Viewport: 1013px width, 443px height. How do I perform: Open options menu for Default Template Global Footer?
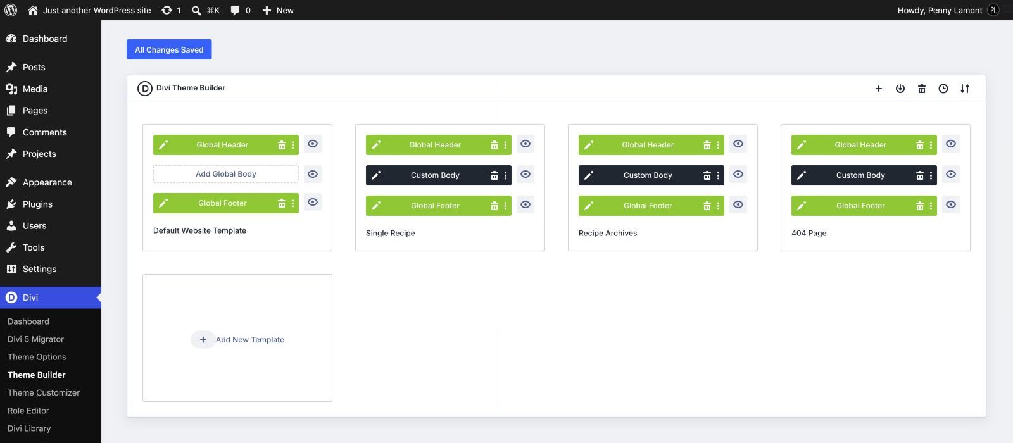click(293, 203)
